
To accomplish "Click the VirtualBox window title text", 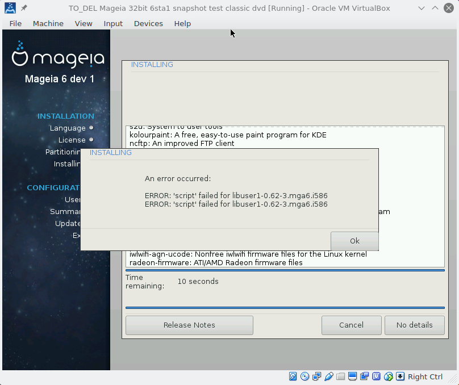I will (x=229, y=8).
